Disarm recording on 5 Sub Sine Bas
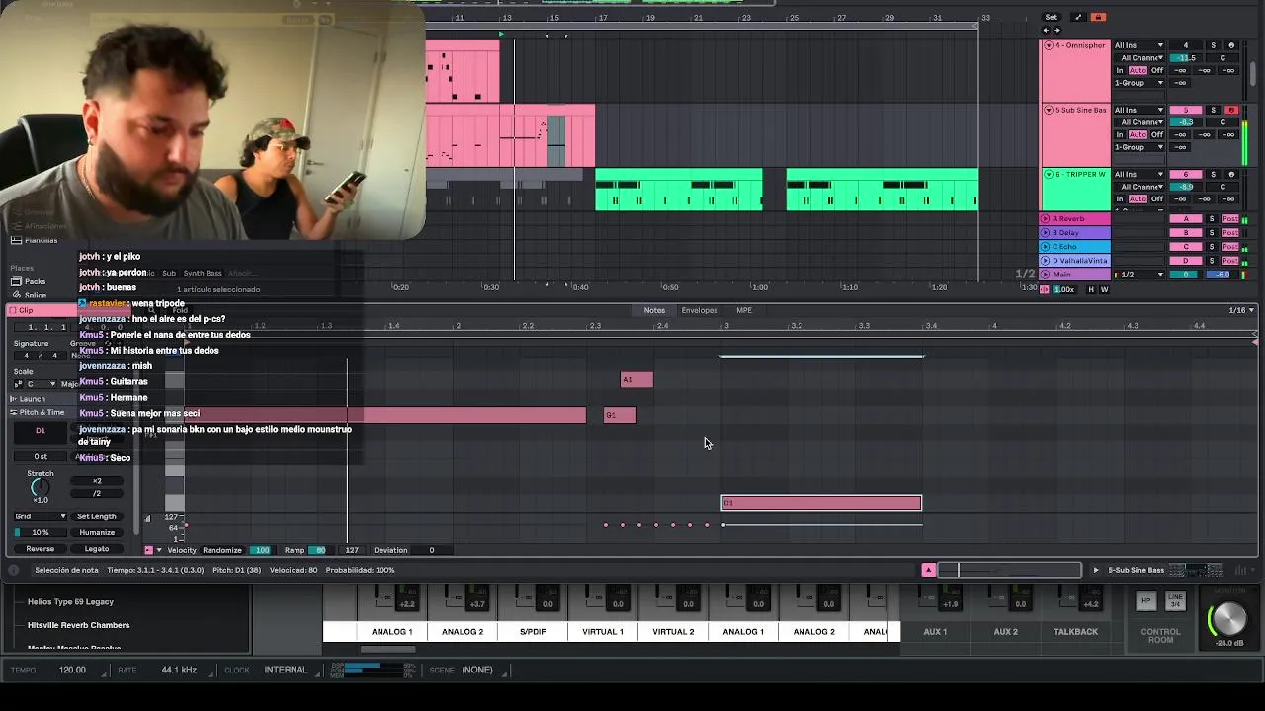The height and width of the screenshot is (711, 1265). click(x=1231, y=110)
